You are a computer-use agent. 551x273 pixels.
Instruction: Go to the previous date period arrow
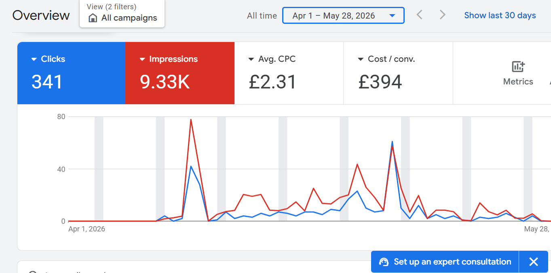coord(420,15)
